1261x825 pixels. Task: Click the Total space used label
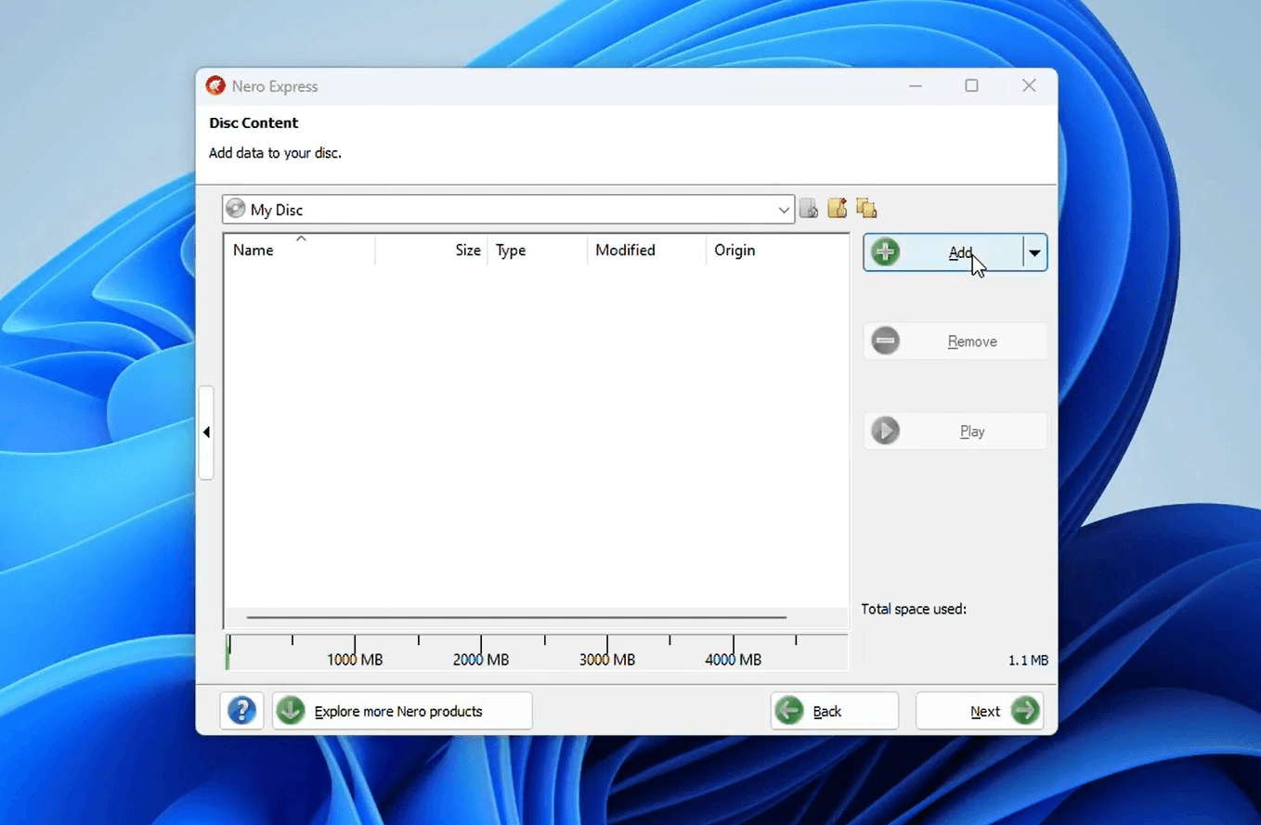[914, 609]
